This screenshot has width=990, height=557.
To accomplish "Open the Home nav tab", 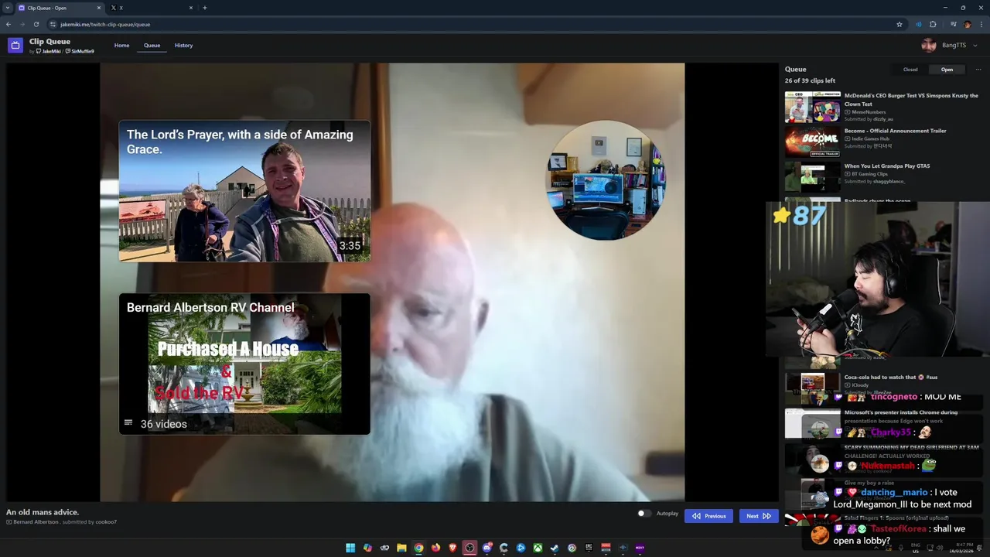I will tap(121, 45).
